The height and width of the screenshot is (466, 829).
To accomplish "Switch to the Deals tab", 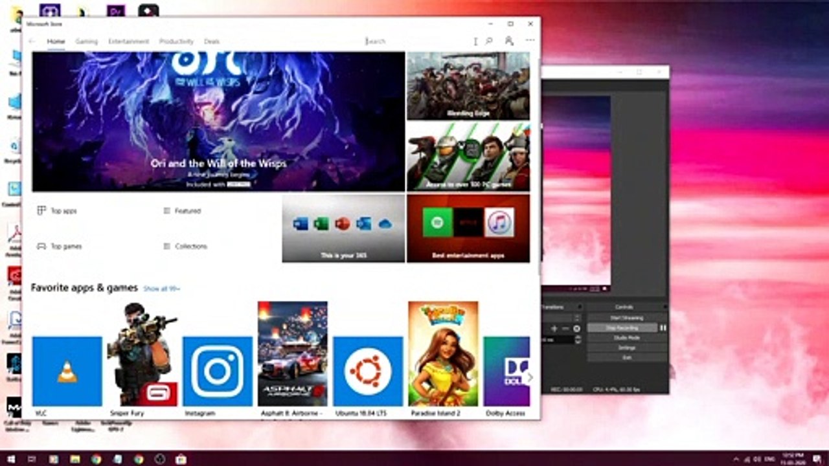I will (x=212, y=41).
